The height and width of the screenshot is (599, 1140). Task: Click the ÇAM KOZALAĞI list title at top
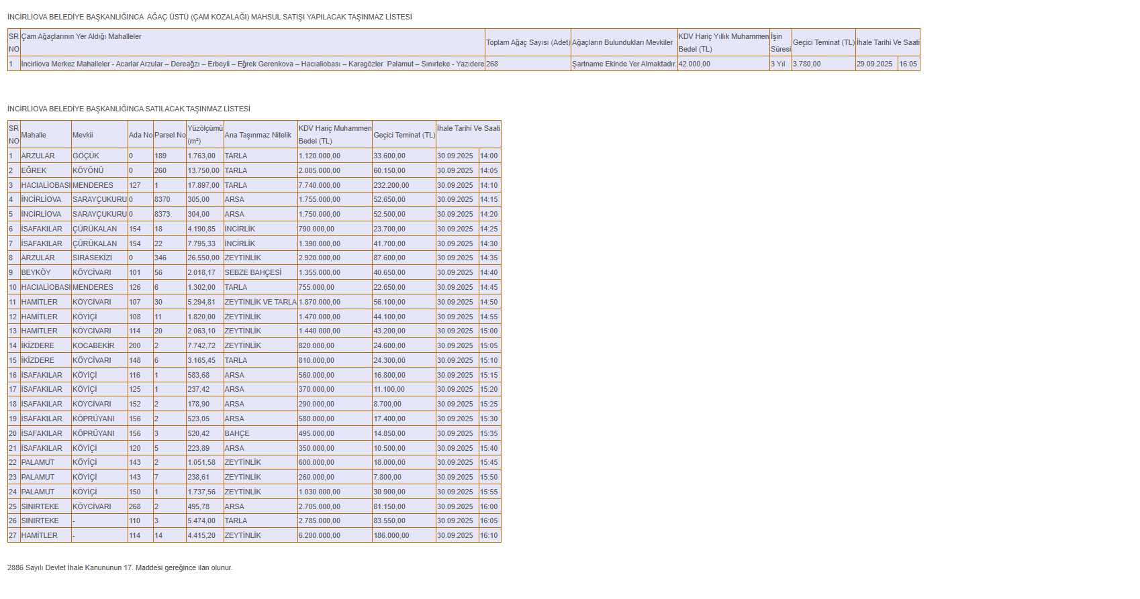(x=209, y=17)
